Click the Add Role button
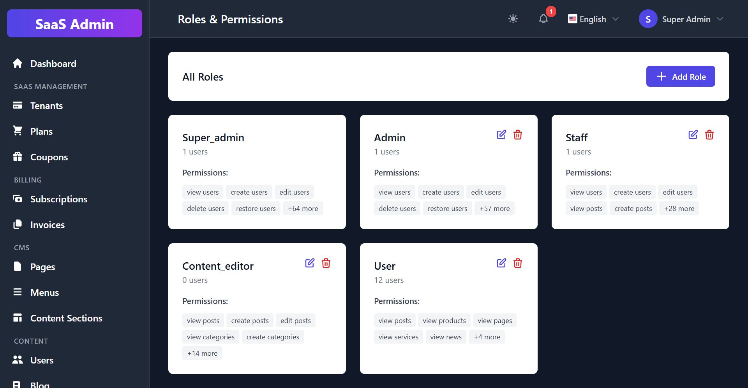 tap(680, 77)
